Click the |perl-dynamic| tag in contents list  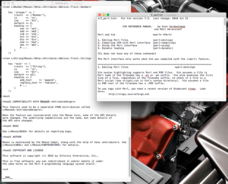(163, 48)
